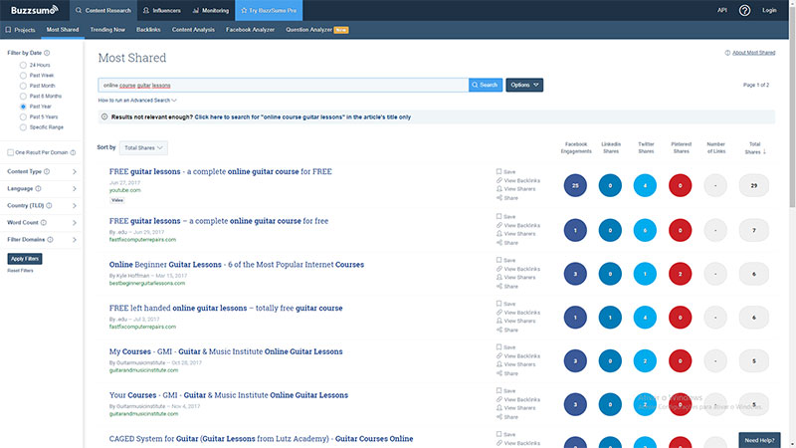Expand the Content Type filter
796x448 pixels.
[74, 171]
